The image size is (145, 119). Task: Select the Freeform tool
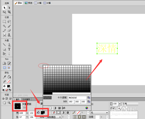(4, 54)
